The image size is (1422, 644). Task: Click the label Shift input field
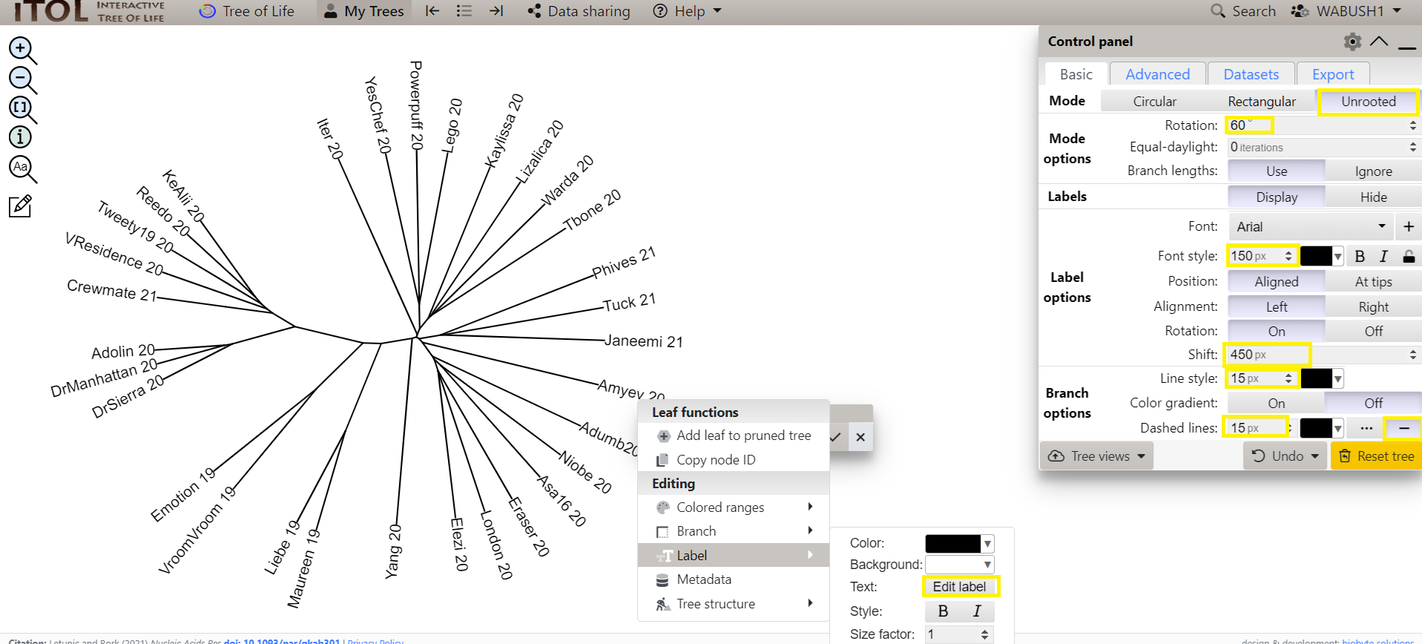point(1267,355)
